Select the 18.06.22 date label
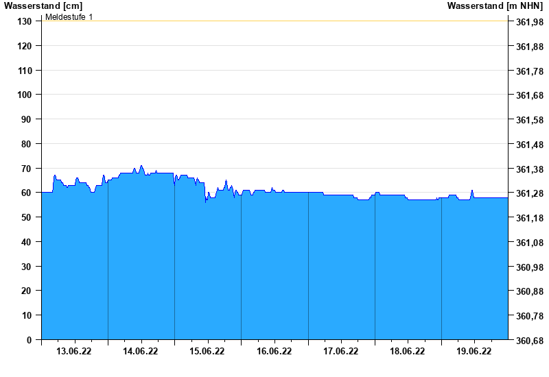 pyautogui.click(x=408, y=352)
